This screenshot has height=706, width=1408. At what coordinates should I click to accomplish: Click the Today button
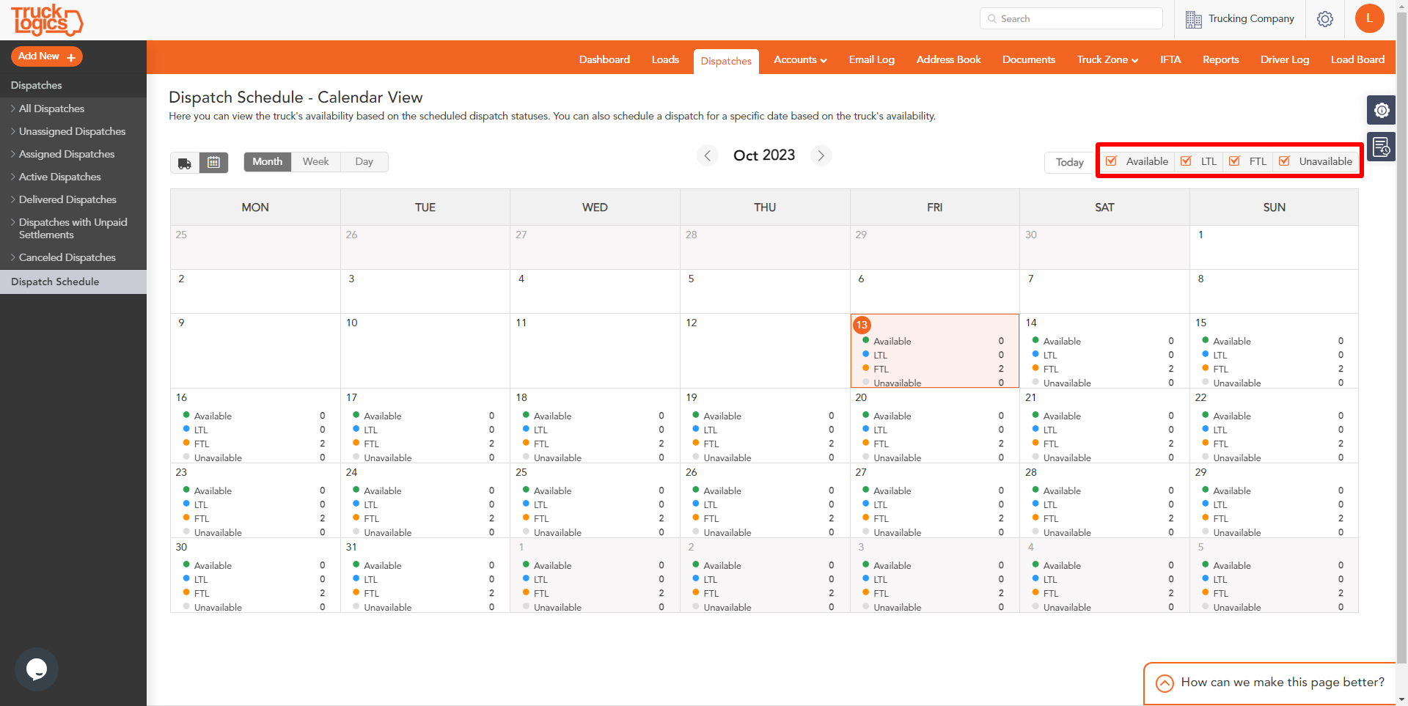click(x=1068, y=162)
